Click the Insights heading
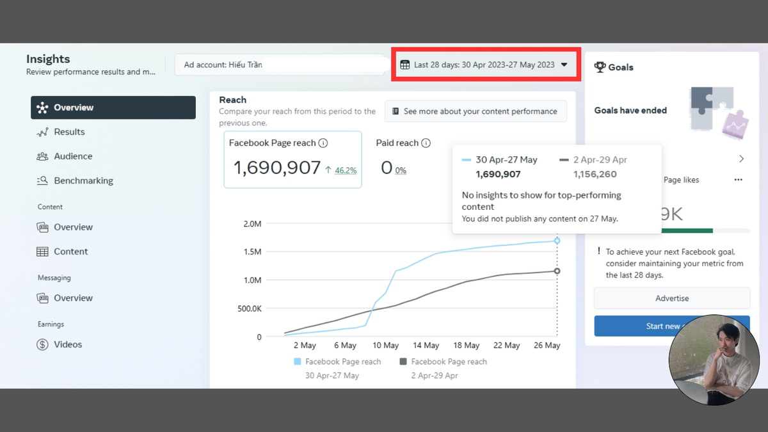The height and width of the screenshot is (432, 768). [x=48, y=59]
